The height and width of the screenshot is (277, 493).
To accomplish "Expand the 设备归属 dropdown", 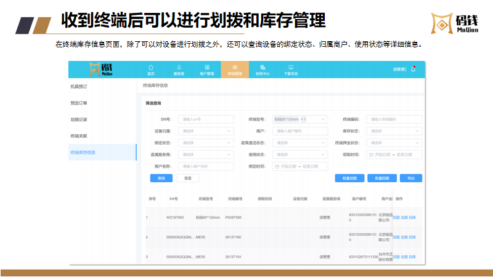I will pos(206,131).
